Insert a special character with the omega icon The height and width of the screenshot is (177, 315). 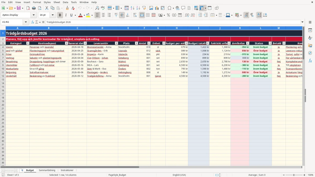169,8
